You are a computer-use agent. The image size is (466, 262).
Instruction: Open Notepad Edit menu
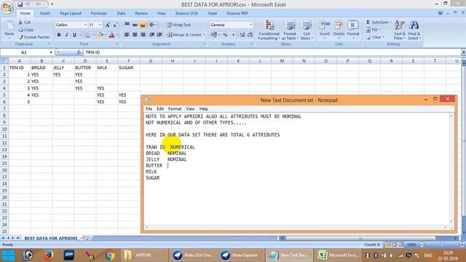[x=160, y=108]
